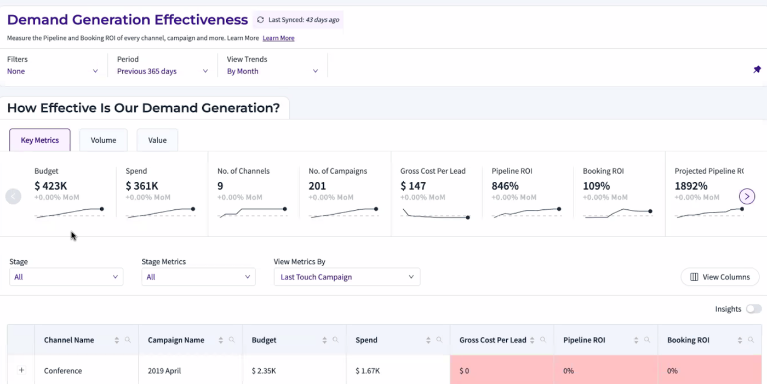Search within the Budget column
Viewport: 767px width, 384px height.
(x=335, y=340)
